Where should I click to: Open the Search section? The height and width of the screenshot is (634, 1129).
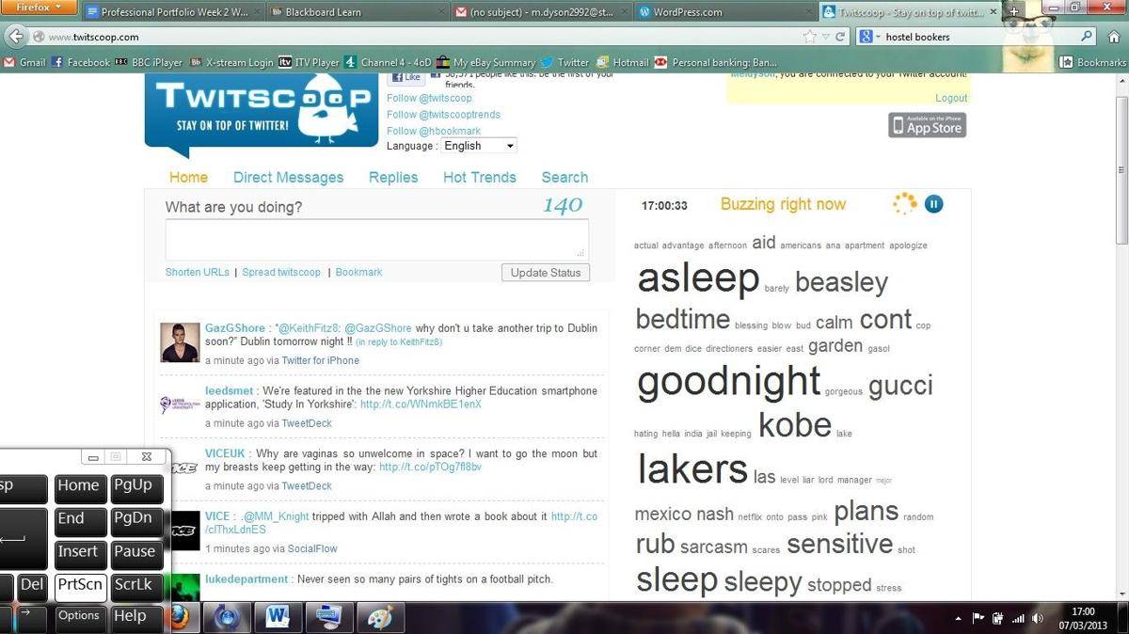tap(564, 177)
